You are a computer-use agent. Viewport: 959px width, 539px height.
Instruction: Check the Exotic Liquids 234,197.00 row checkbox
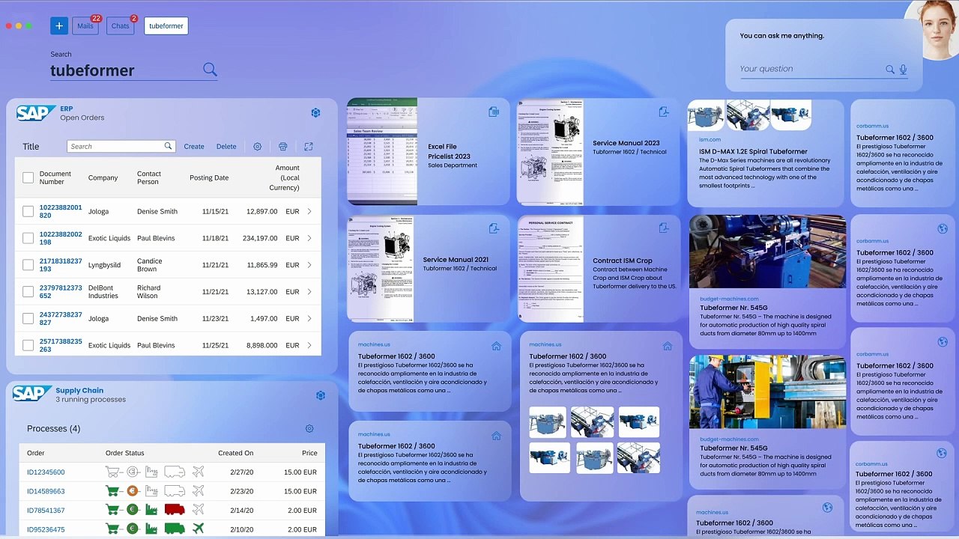pyautogui.click(x=28, y=238)
